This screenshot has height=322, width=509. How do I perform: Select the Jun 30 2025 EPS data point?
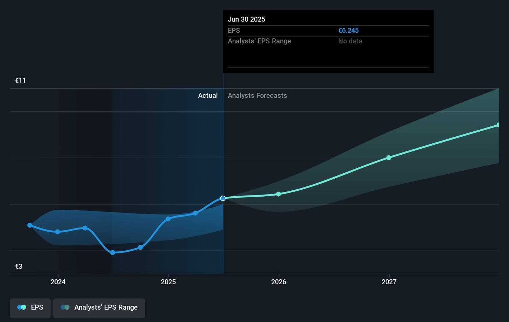click(223, 198)
